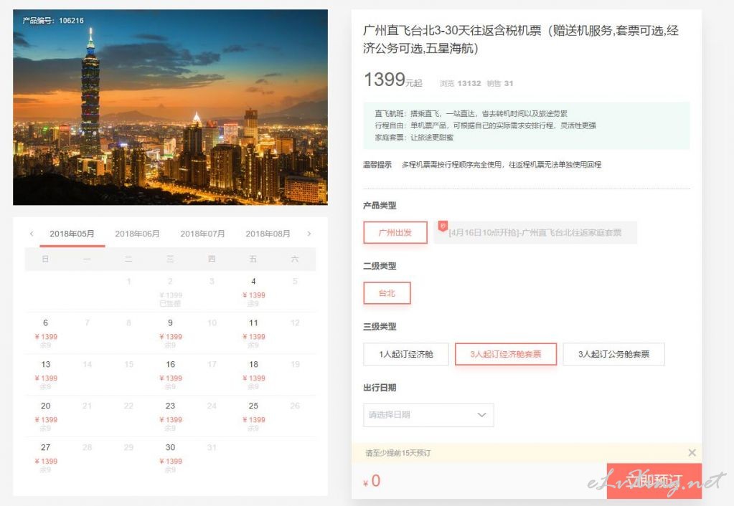Screen dimensions: 734x506
Task: Pick May 6 on the calendar
Action: (x=45, y=333)
